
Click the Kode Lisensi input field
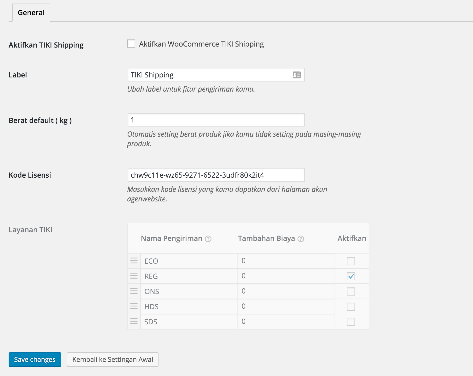click(216, 175)
